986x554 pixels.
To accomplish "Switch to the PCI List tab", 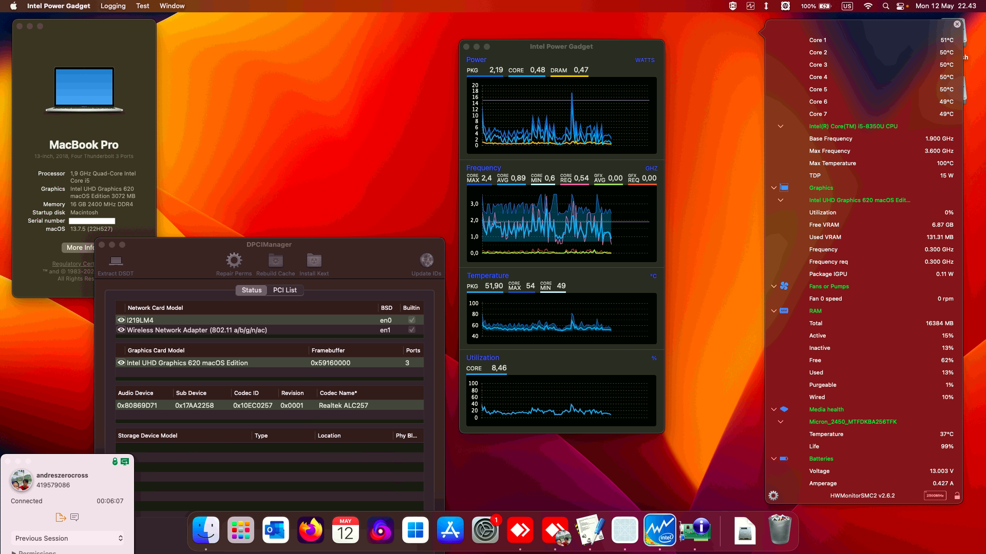I will (x=285, y=290).
